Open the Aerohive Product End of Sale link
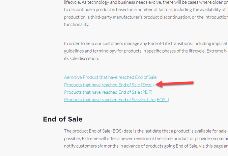The height and width of the screenshot is (156, 228). (x=110, y=77)
